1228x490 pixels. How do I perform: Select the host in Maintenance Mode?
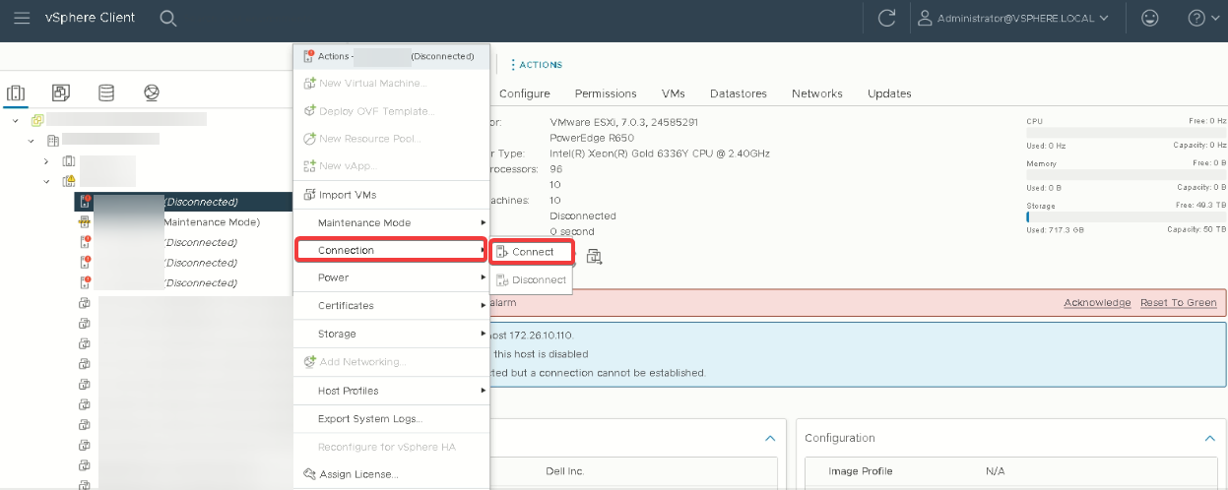pyautogui.click(x=169, y=221)
